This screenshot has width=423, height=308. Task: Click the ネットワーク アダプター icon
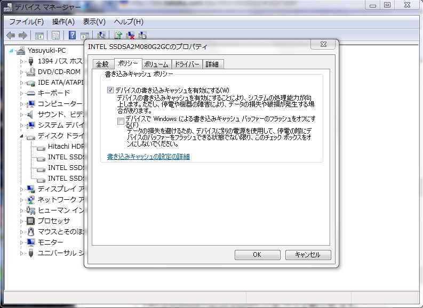click(x=31, y=200)
